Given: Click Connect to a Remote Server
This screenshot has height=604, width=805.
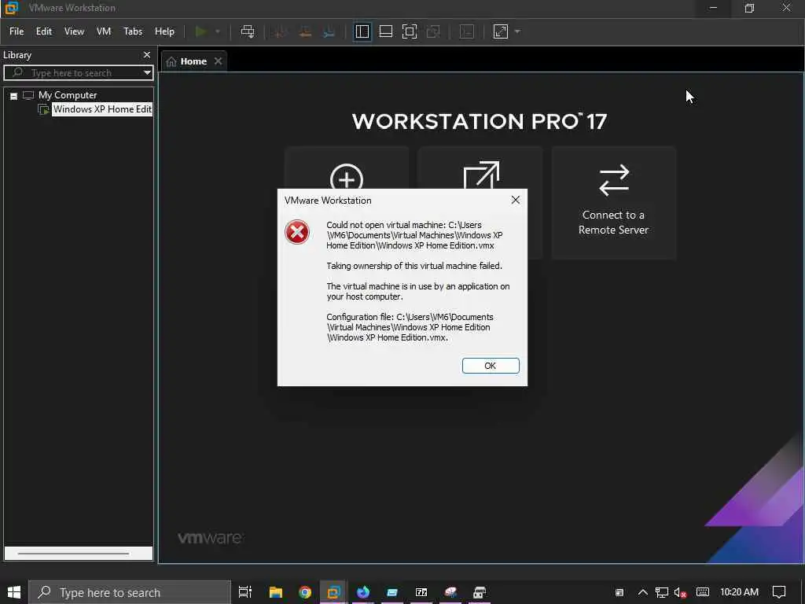Looking at the screenshot, I should tap(613, 202).
